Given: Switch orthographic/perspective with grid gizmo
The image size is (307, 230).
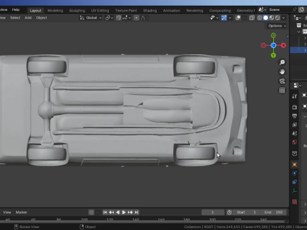Looking at the screenshot, I should point(282,91).
